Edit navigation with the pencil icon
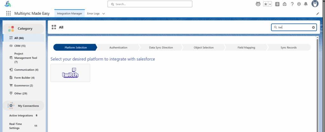 pos(318,14)
